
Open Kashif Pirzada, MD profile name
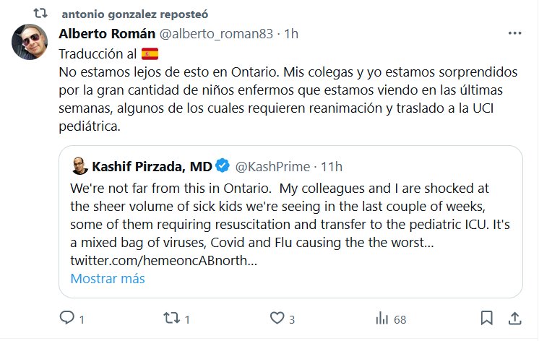pos(152,167)
